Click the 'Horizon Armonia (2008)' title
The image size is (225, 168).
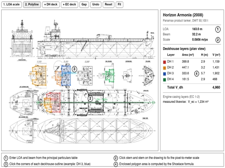coord(183,15)
